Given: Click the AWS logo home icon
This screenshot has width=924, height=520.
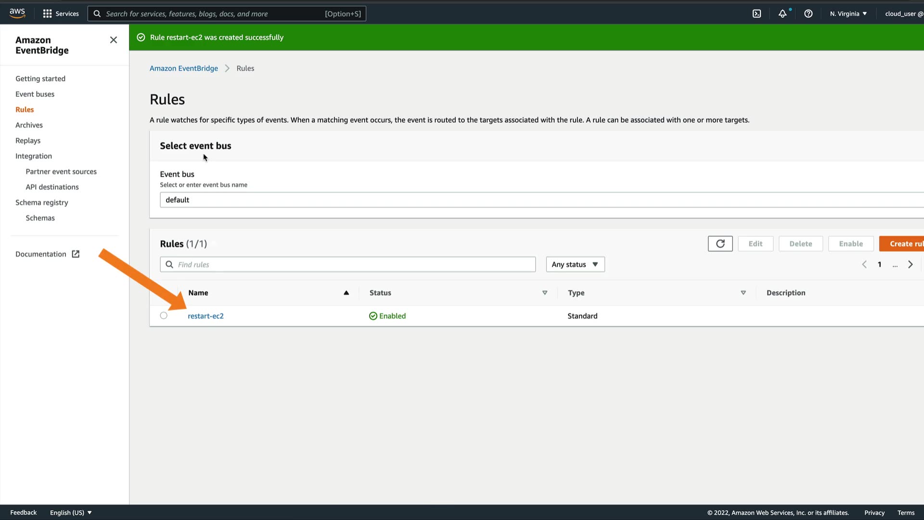Looking at the screenshot, I should tap(17, 13).
